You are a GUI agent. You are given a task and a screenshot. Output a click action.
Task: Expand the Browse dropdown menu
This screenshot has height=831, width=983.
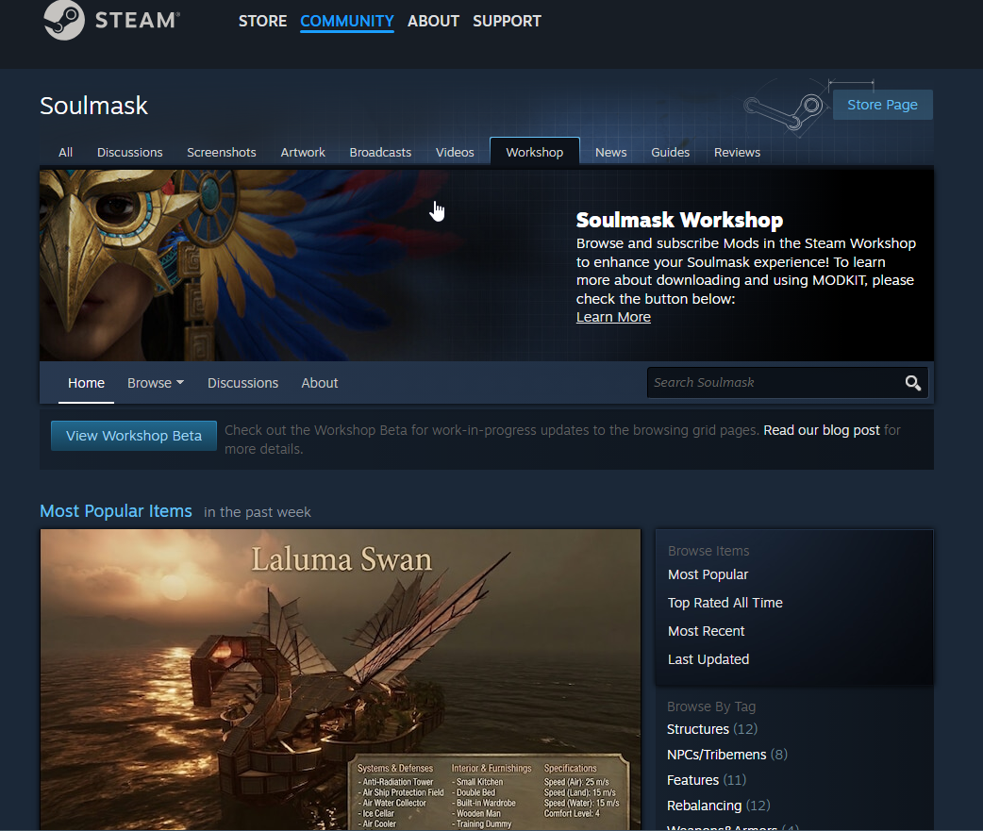(156, 383)
